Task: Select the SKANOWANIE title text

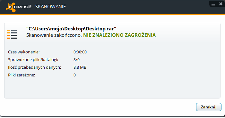Action: (x=50, y=7)
